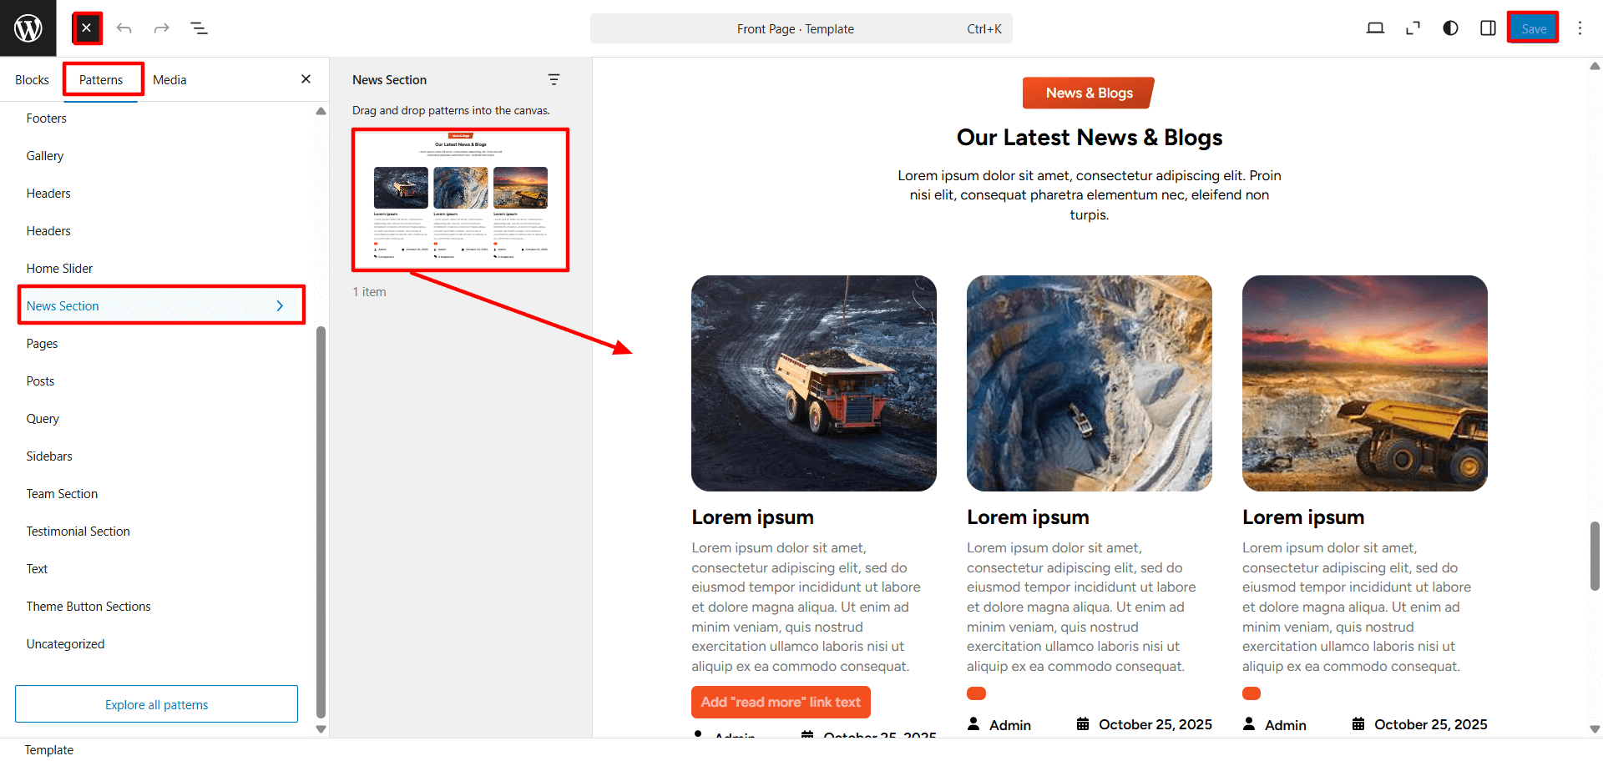Select the News Section pattern thumbnail
The image size is (1603, 761).
pyautogui.click(x=460, y=199)
